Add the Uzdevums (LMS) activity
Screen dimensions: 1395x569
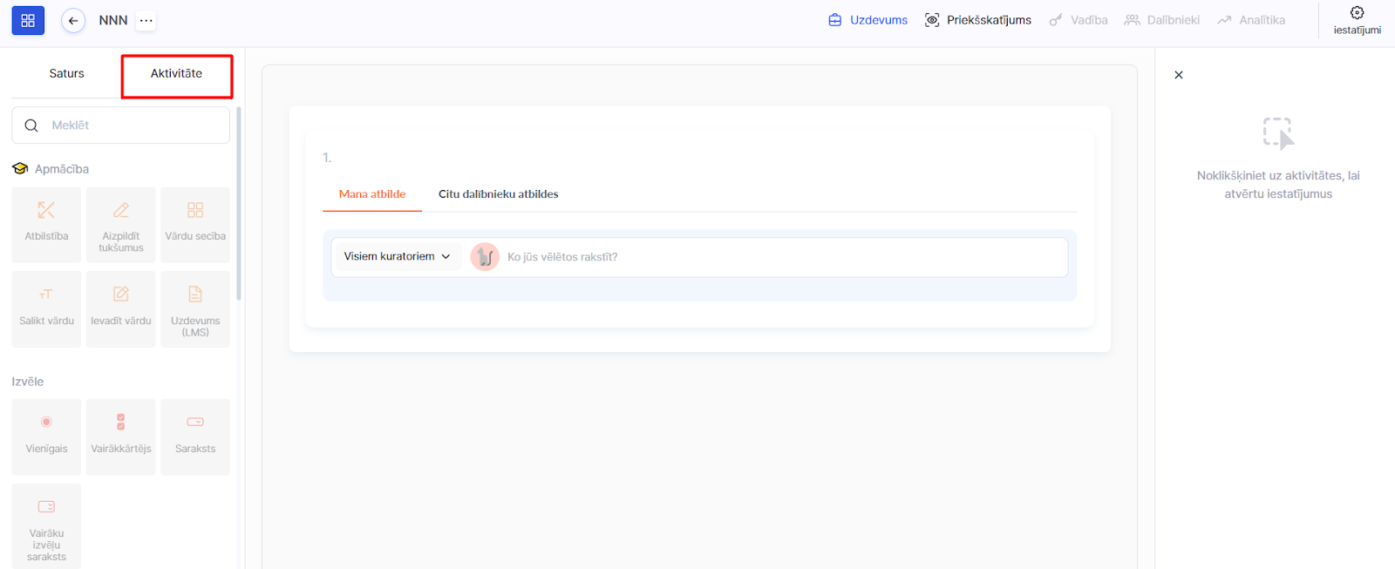[x=195, y=308]
